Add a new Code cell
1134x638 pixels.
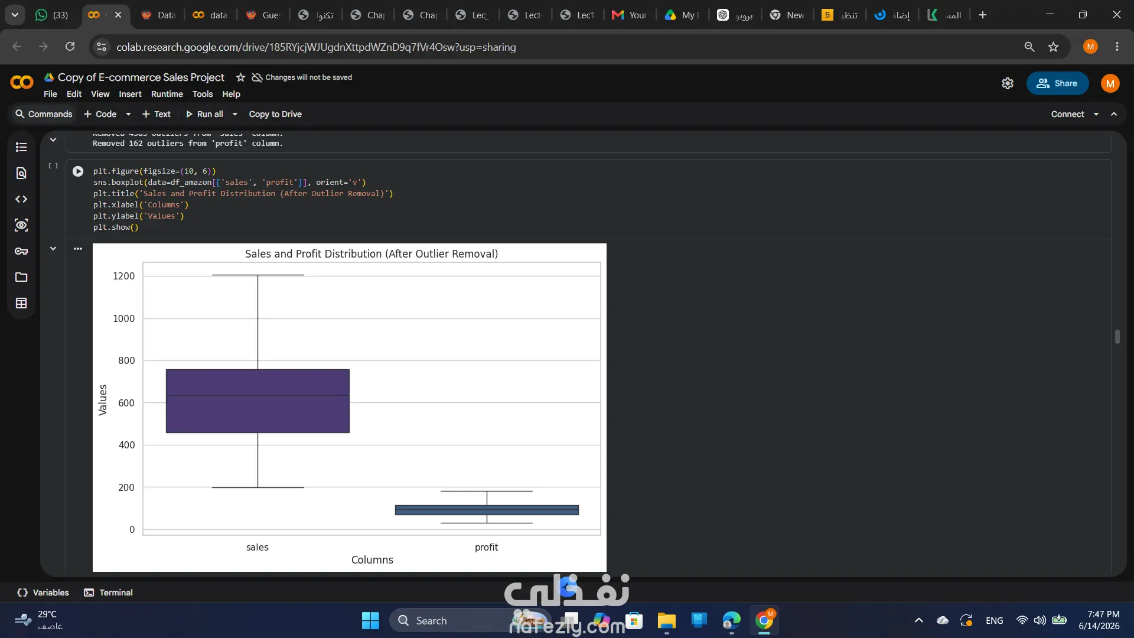[100, 114]
